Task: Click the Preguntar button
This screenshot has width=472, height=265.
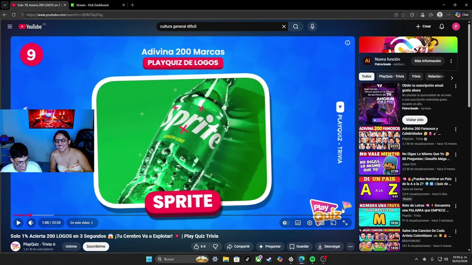Action: click(x=270, y=247)
